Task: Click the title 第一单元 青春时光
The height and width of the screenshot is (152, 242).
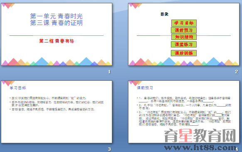Action: click(x=57, y=16)
